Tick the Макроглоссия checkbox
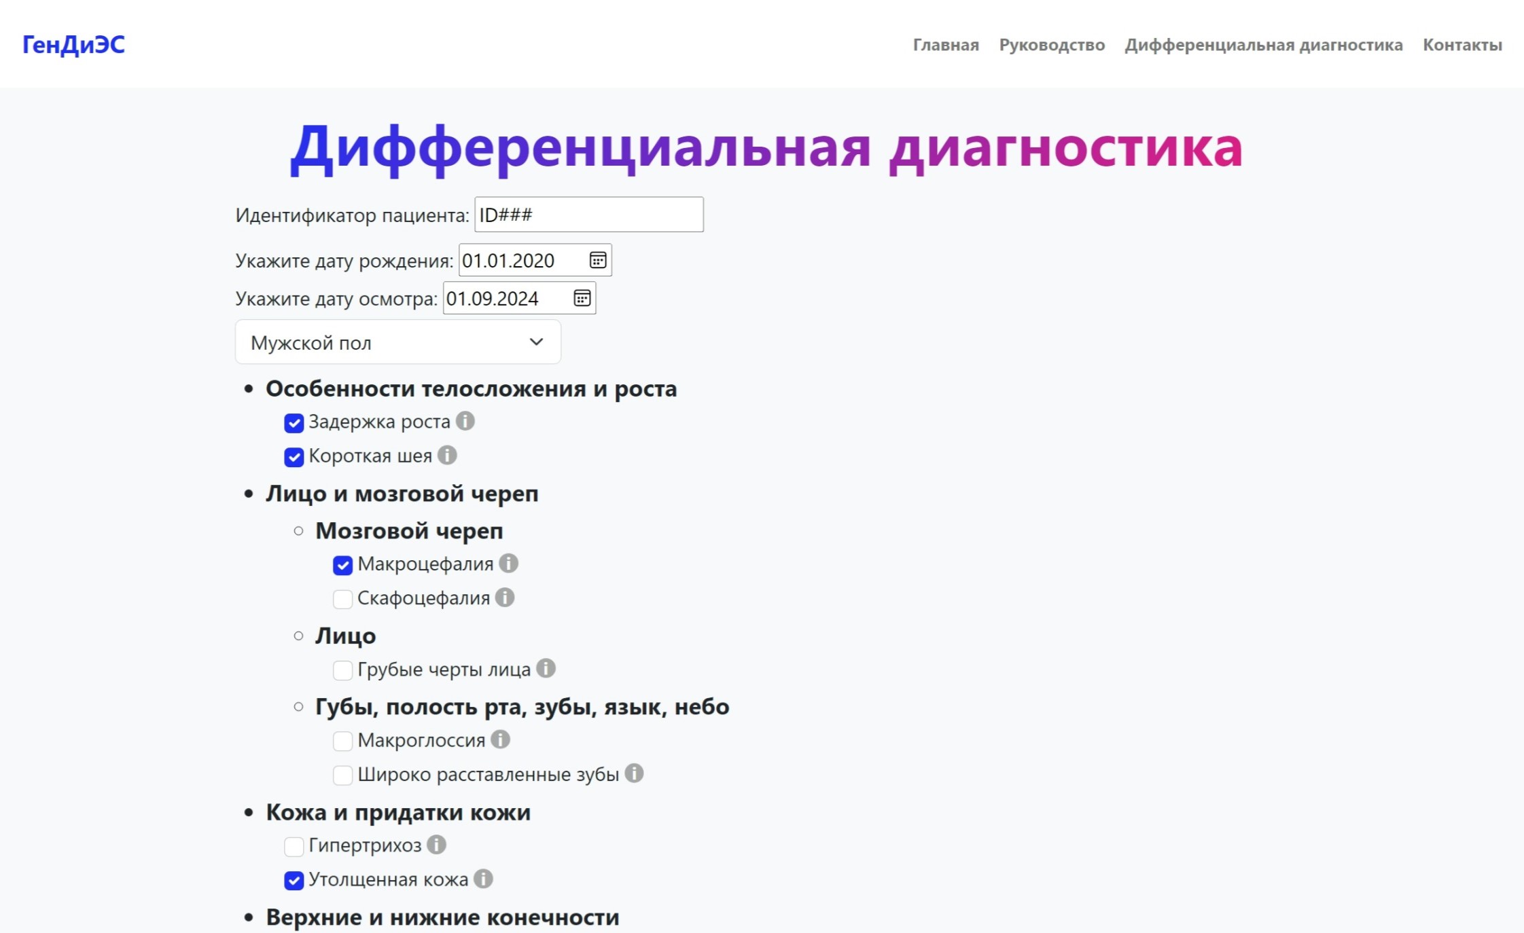1524x933 pixels. (342, 741)
